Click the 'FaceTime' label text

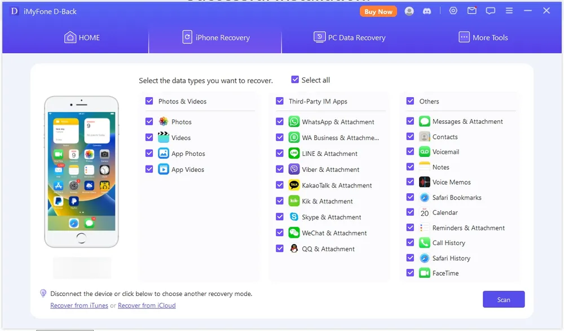point(446,273)
